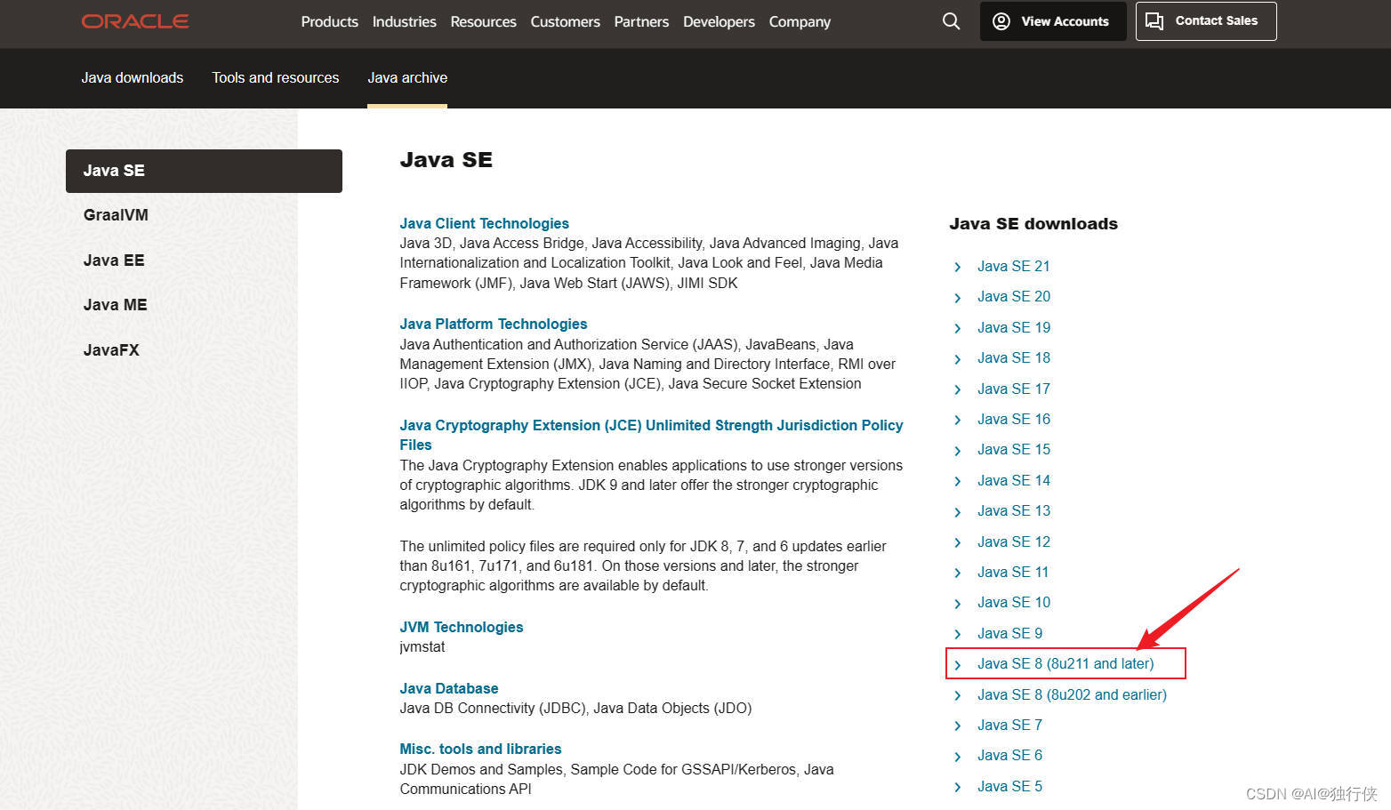This screenshot has width=1391, height=810.
Task: Click chevron beside Java SE 21
Action: click(x=957, y=267)
